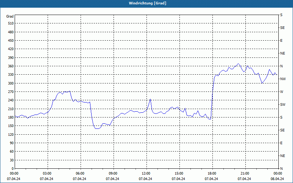Select the S compass label level with 180
Screen dimensions: 293x183
(281, 117)
